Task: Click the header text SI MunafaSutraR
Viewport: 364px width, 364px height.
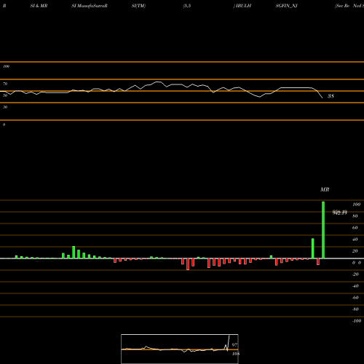Action: click(x=90, y=6)
